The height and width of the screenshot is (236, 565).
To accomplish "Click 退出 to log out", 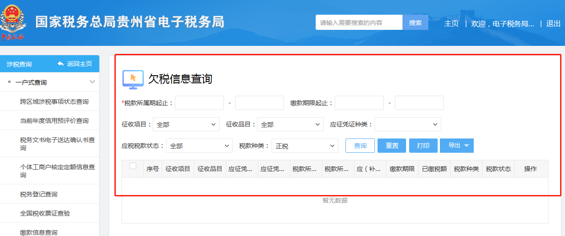I will pos(553,24).
